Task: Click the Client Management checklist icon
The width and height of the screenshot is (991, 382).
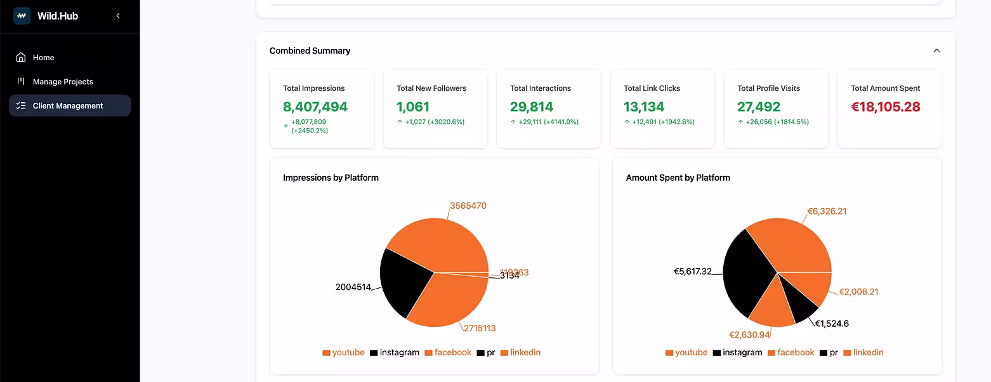Action: tap(21, 106)
